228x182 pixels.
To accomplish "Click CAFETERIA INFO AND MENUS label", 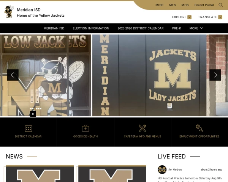I will coord(142,136).
